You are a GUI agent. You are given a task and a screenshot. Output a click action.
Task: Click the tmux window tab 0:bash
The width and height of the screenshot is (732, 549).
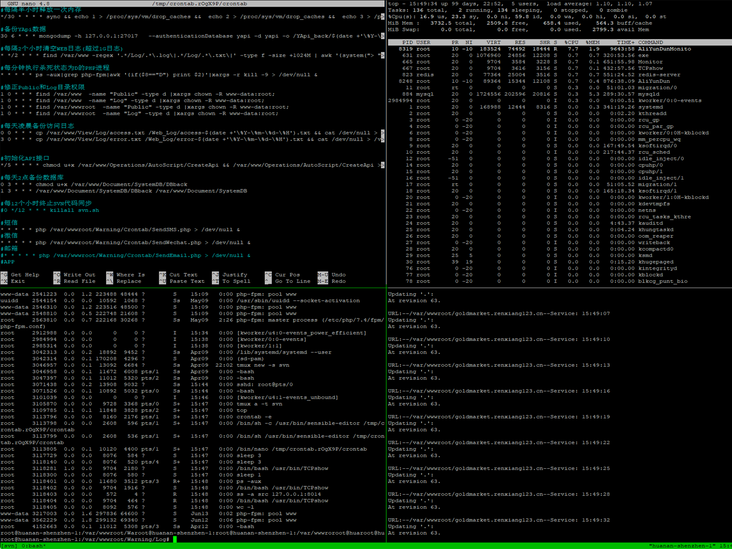[32, 546]
